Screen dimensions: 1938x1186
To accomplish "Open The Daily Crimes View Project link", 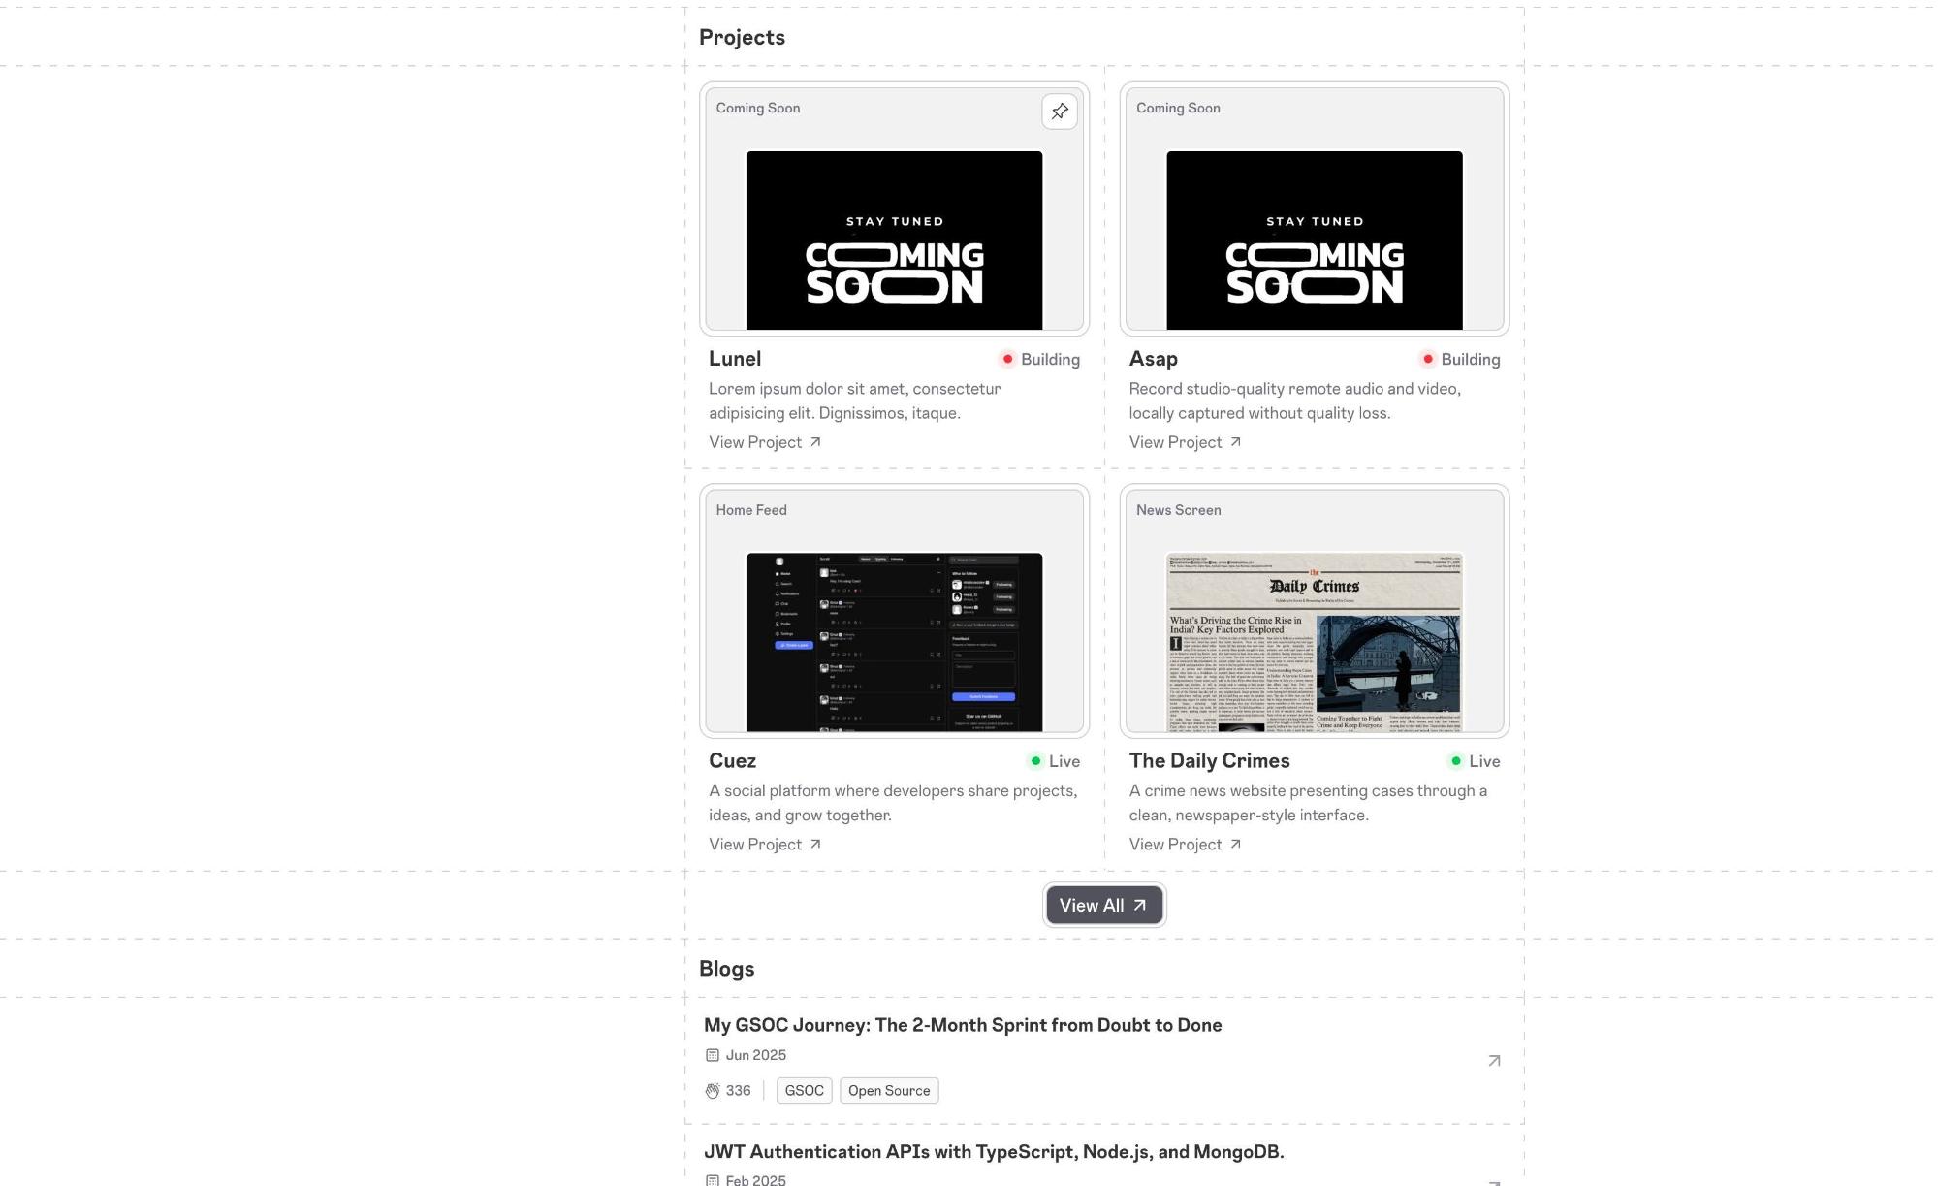I will tap(1175, 845).
